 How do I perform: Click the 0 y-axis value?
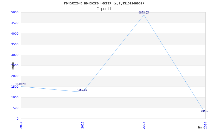point(17,119)
